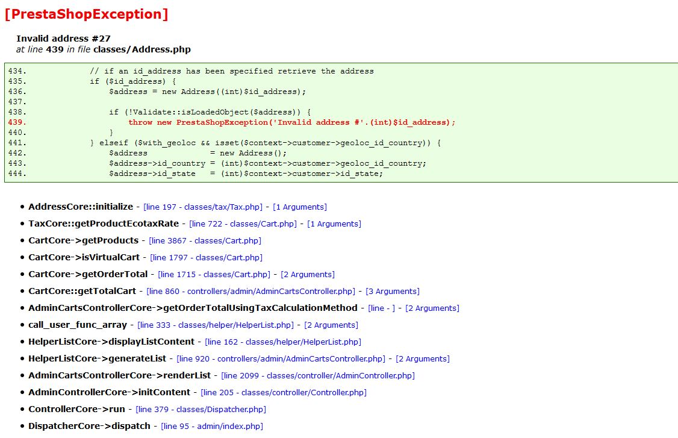Click DispatcherCore->dispatch trace entry
The width and height of the screenshot is (678, 438).
point(90,427)
